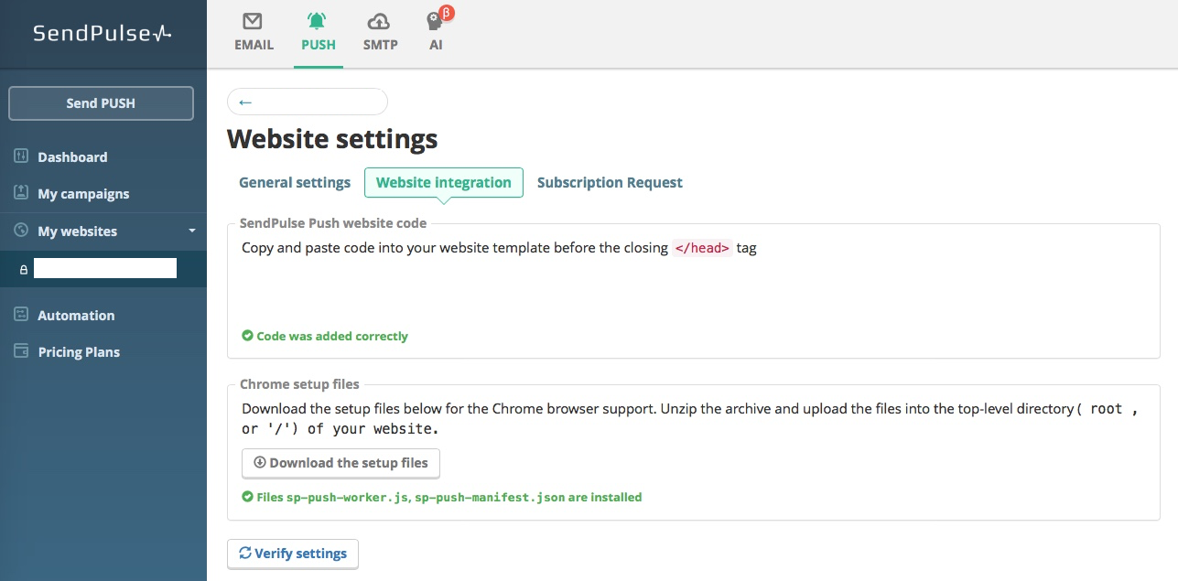Click the red beta badge on AI
Viewport: 1178px width, 581px height.
coord(447,13)
